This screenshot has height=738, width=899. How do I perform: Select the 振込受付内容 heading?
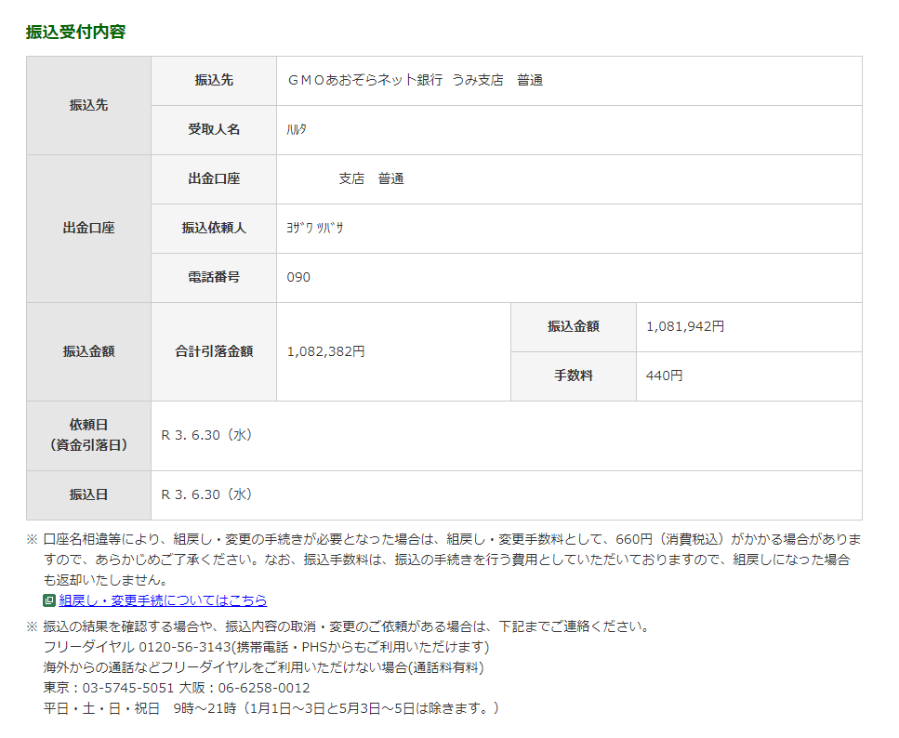[75, 33]
